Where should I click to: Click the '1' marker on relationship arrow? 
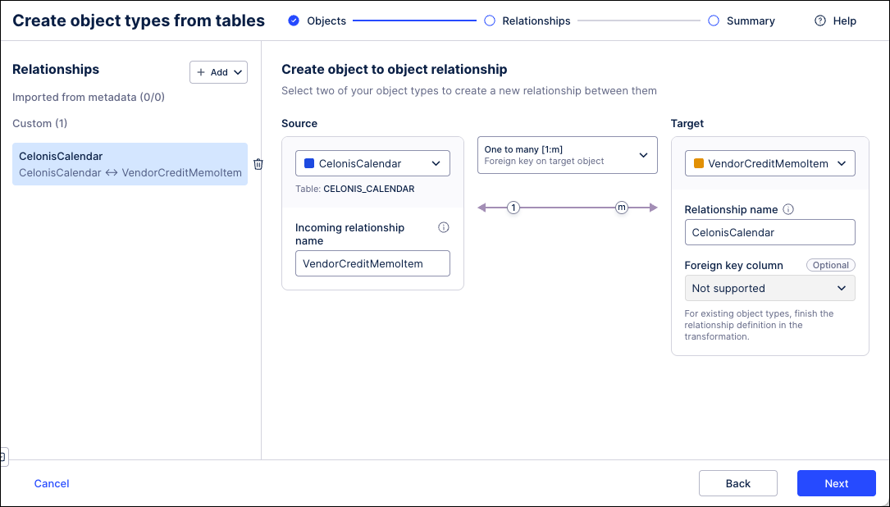pyautogui.click(x=513, y=208)
